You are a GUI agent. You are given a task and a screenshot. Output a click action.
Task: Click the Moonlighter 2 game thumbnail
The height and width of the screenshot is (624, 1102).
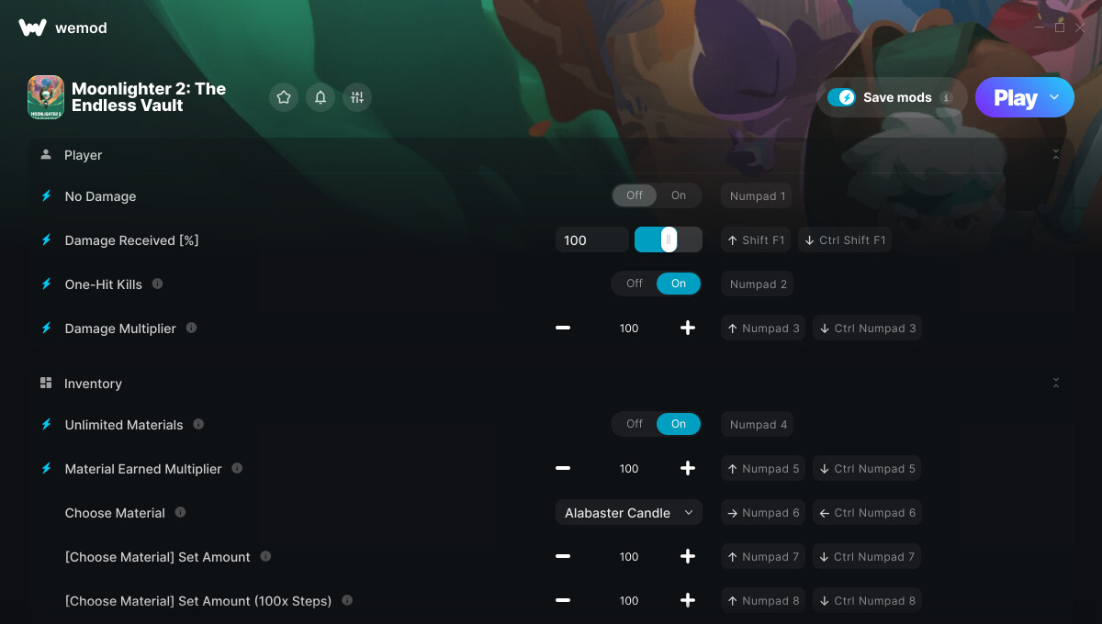46,97
